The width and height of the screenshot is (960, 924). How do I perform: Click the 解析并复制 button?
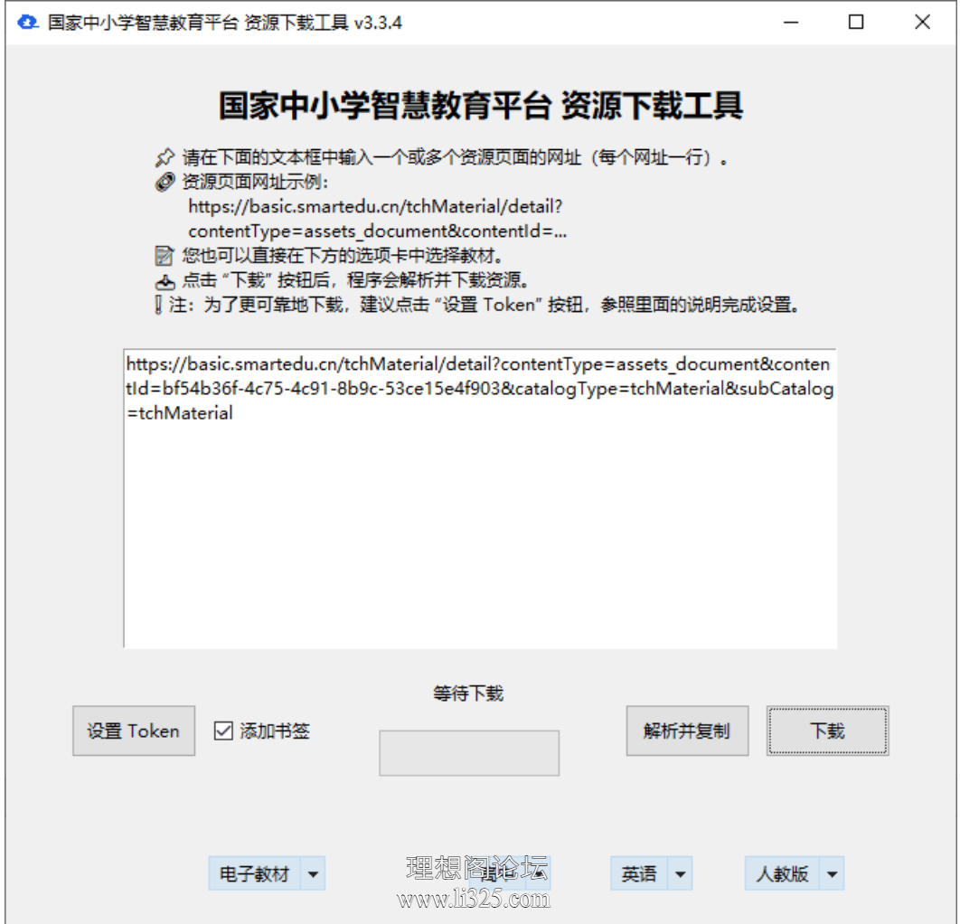coord(687,731)
